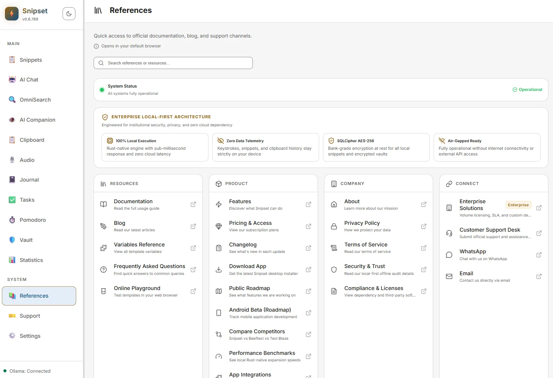Screen dimensions: 553x378
Task: Click the Email envelope icon
Action: point(449,276)
